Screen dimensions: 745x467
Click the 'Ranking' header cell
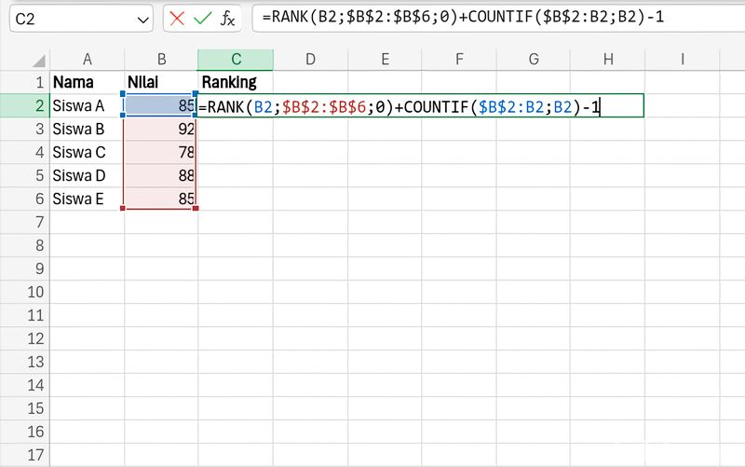click(x=236, y=82)
